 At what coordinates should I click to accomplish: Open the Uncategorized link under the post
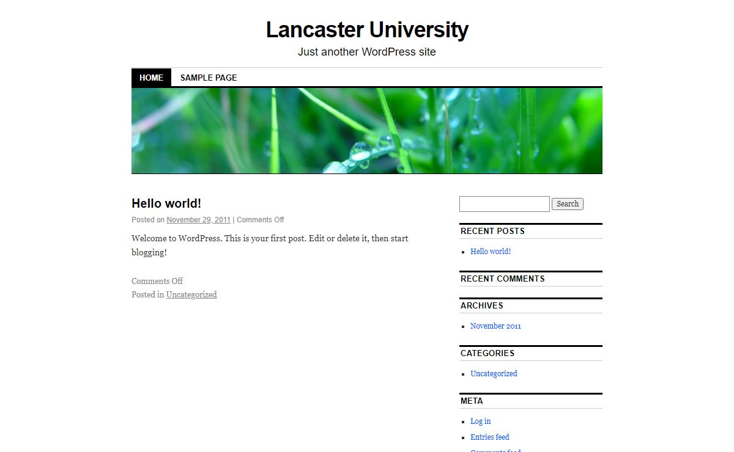click(x=191, y=294)
